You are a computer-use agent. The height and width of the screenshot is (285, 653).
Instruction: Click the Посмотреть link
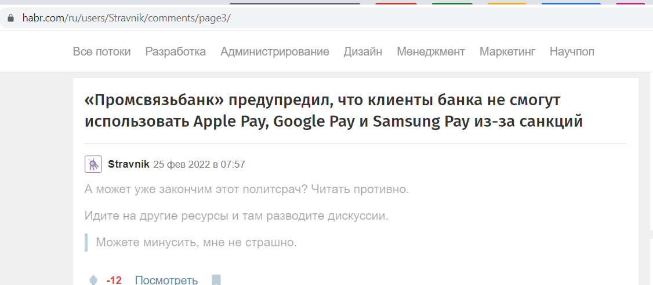point(166,280)
